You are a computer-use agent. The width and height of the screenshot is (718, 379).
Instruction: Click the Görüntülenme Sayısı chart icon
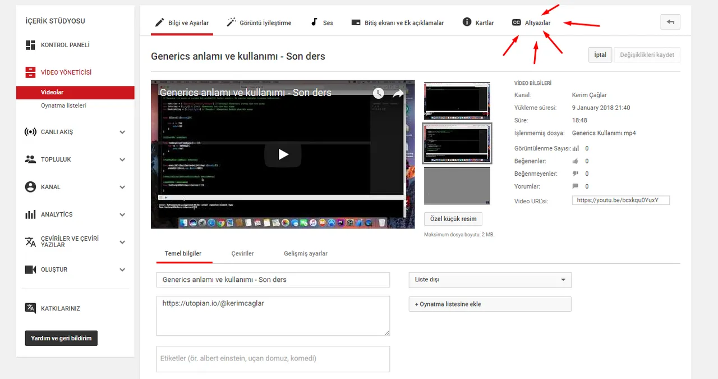coord(576,149)
